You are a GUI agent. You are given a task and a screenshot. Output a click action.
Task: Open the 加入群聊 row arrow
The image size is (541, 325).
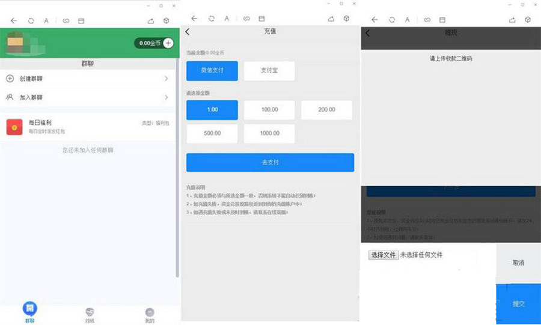point(166,97)
